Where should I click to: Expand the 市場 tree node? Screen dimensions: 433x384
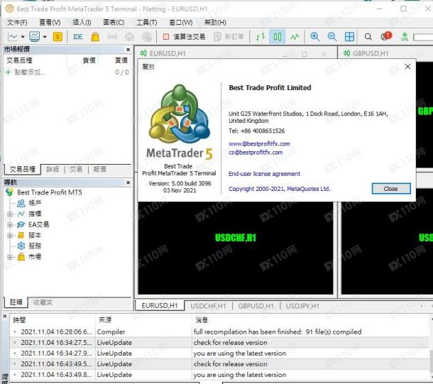click(10, 256)
